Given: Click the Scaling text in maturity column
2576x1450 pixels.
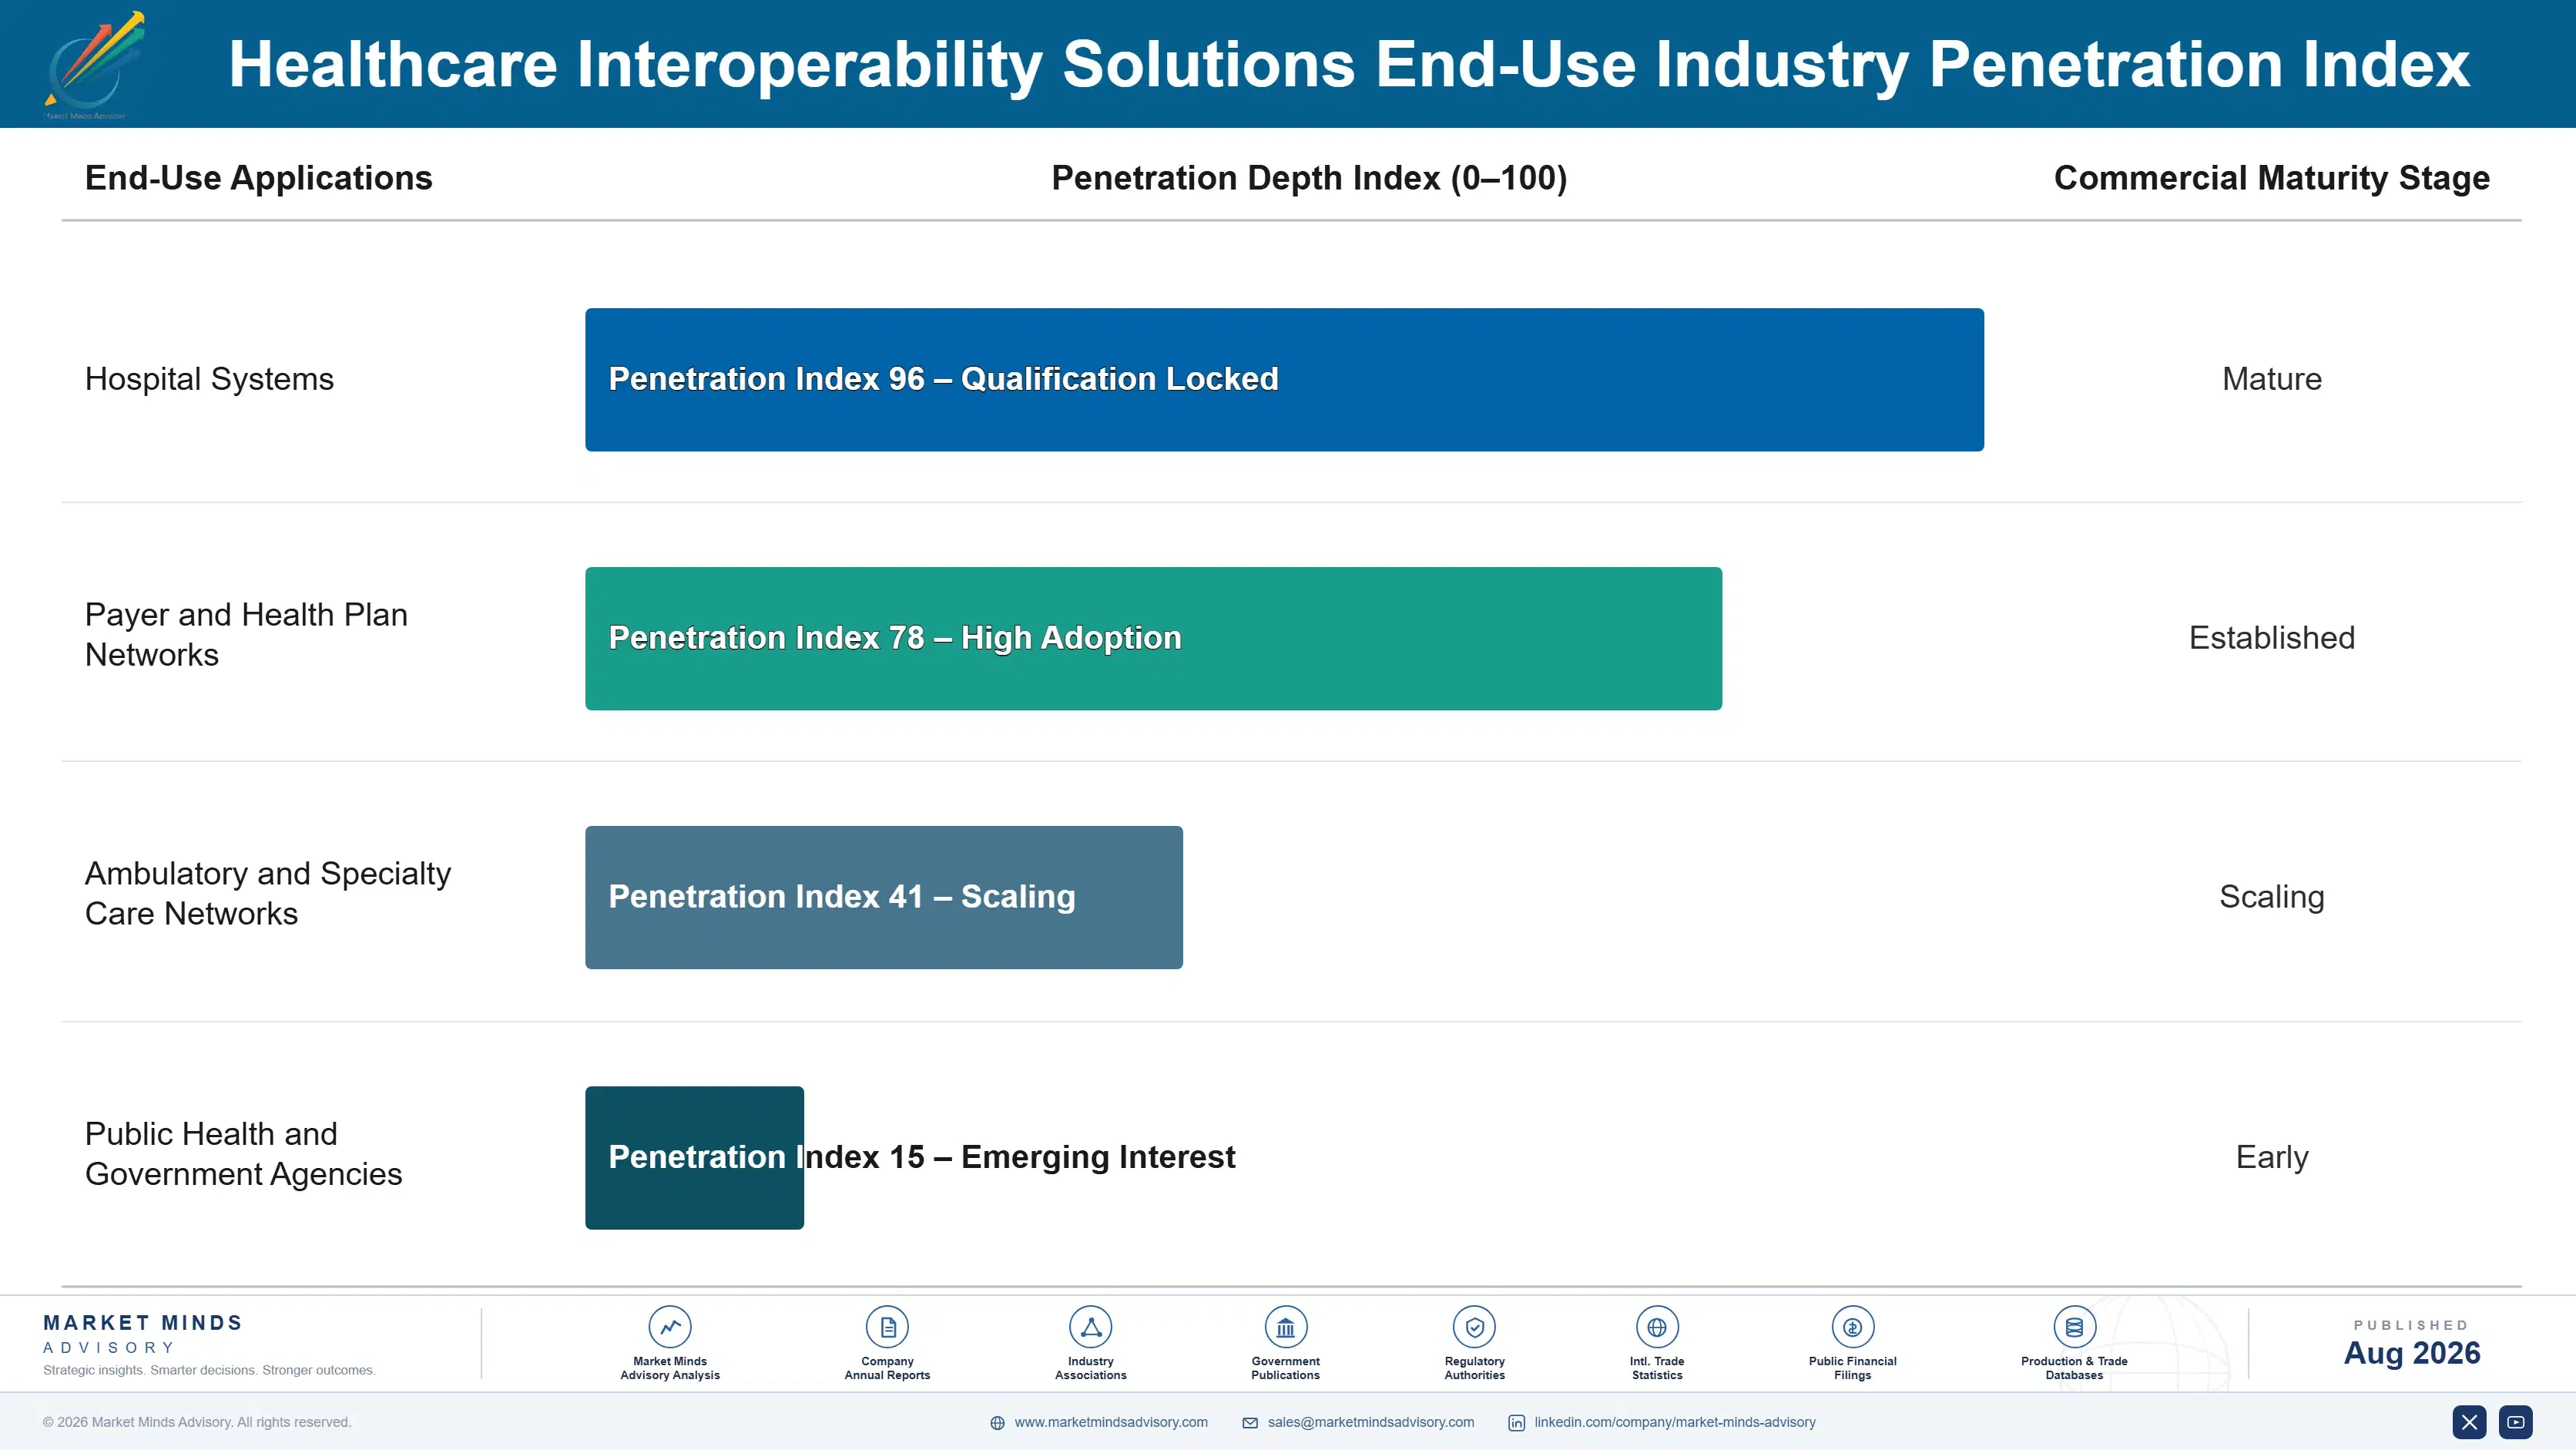Looking at the screenshot, I should (2271, 897).
